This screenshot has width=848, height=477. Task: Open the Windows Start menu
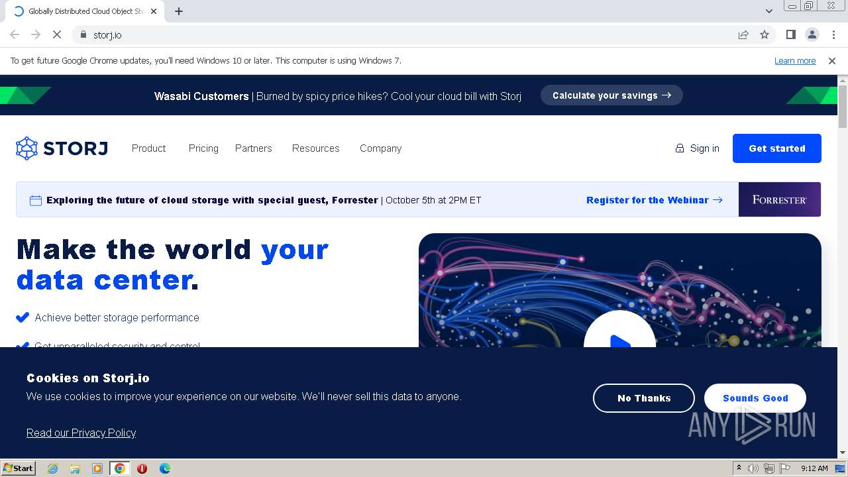coord(18,468)
